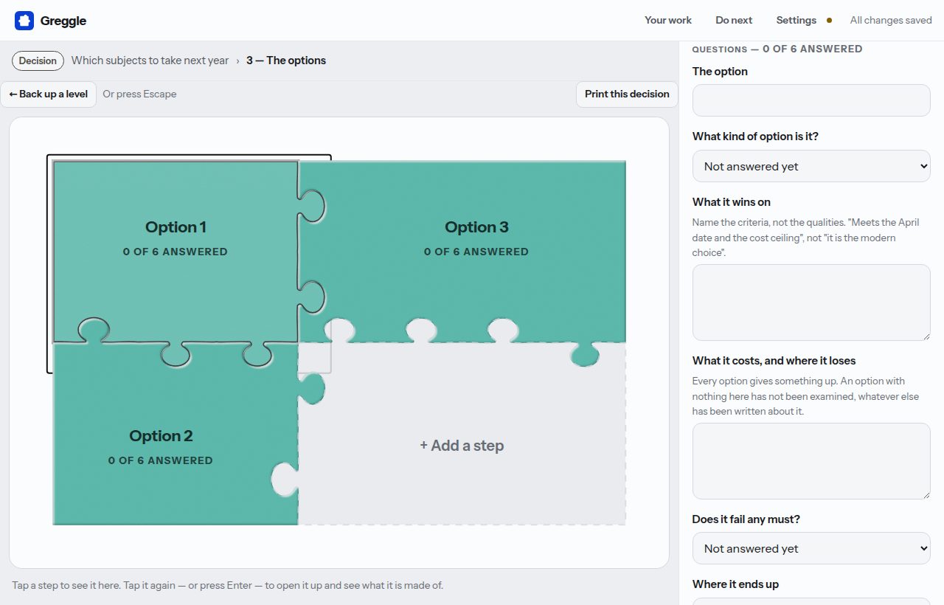Screen dimensions: 944x605
Task: Open Settings from the top navigation
Action: pos(796,20)
